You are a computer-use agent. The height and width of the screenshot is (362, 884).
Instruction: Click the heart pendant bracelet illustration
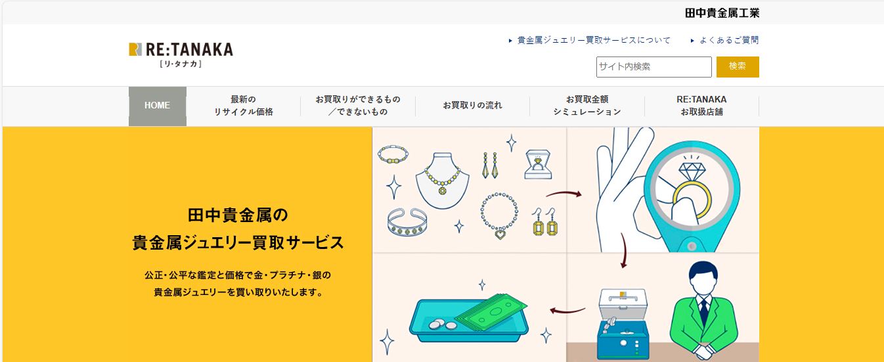[x=500, y=216]
